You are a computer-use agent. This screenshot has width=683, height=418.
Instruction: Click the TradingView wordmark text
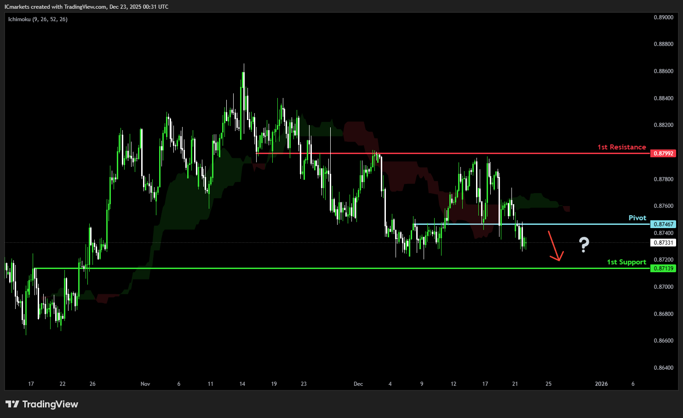[x=50, y=404]
